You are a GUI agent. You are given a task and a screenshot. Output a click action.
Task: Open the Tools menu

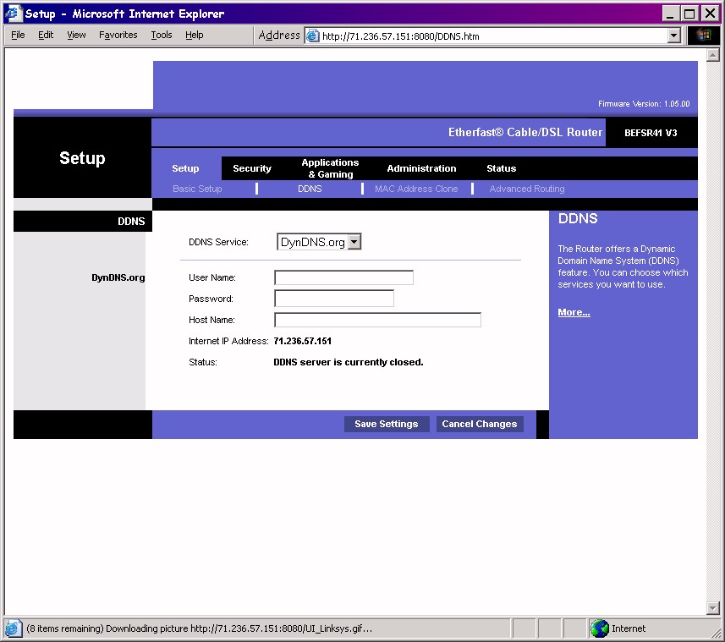coord(161,36)
